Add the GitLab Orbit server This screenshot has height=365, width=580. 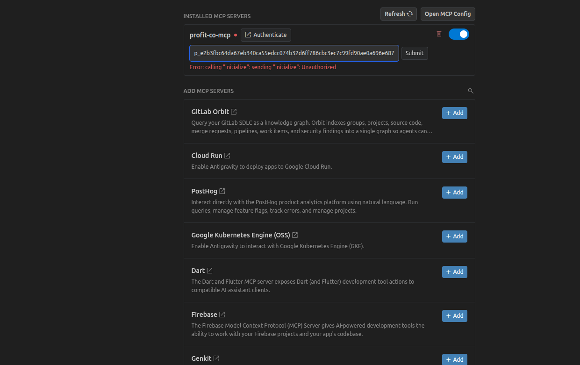[455, 113]
